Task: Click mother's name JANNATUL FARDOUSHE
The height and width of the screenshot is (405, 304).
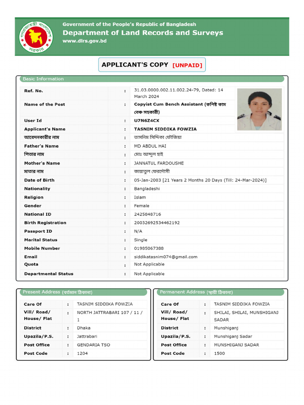Action: (x=159, y=163)
